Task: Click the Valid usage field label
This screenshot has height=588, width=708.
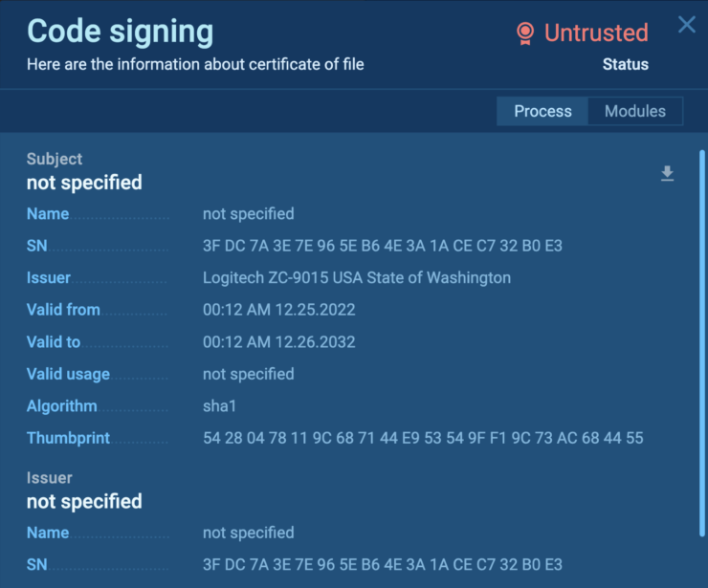Action: click(x=68, y=374)
